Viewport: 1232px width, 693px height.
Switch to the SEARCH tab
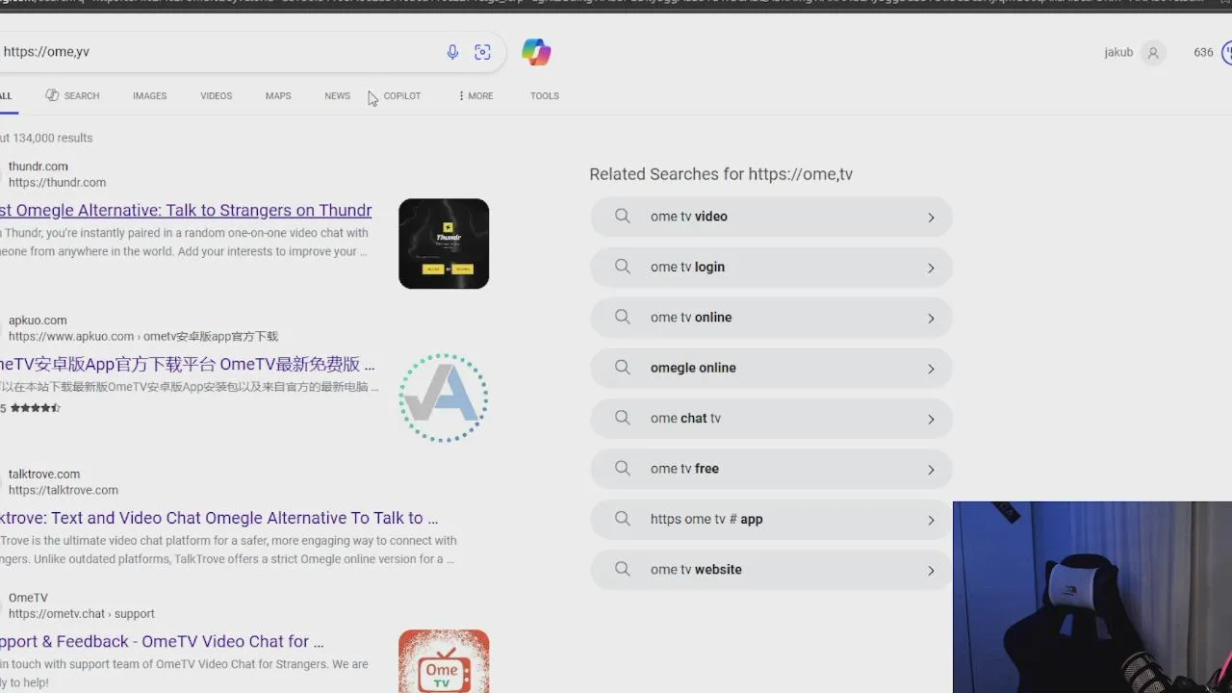click(72, 96)
